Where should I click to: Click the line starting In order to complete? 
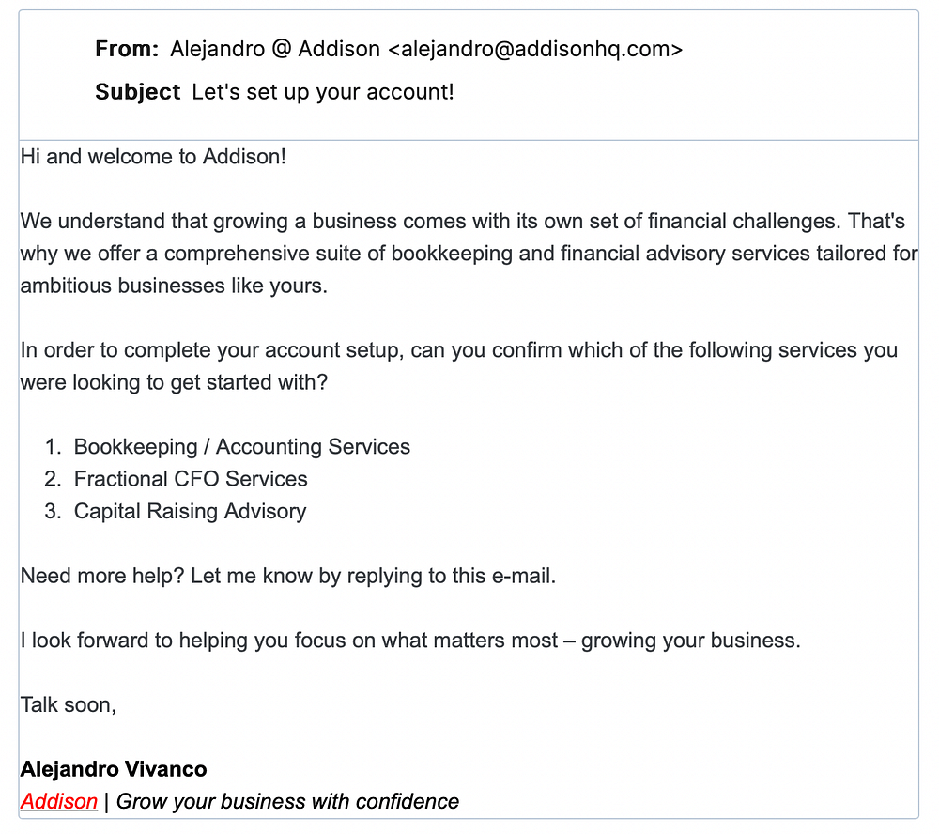point(459,350)
